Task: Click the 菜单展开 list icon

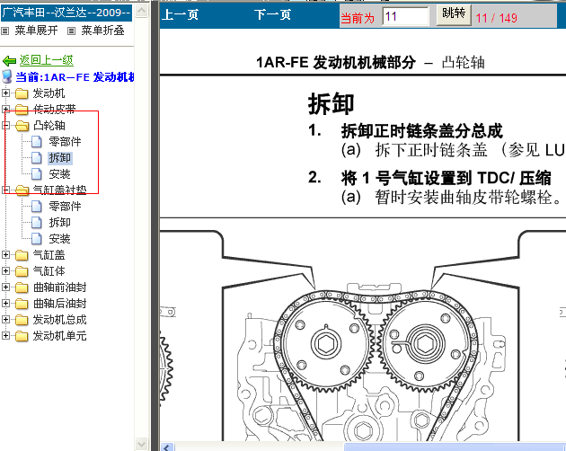Action: (x=4, y=31)
